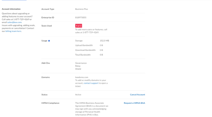
Task: Open the billing team here link
Action: pos(13,31)
